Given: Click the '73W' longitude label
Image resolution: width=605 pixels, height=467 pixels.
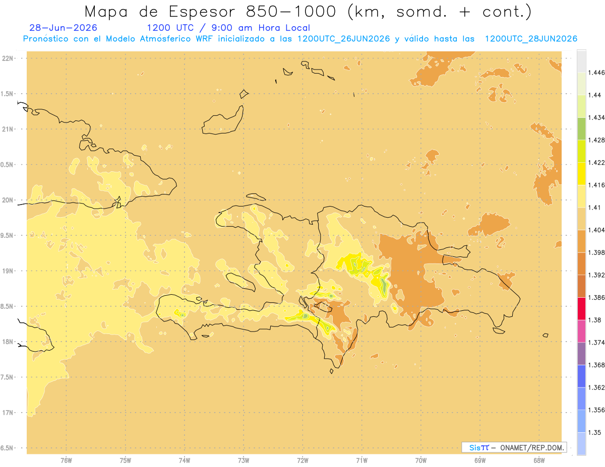Looking at the screenshot, I should point(244,460).
